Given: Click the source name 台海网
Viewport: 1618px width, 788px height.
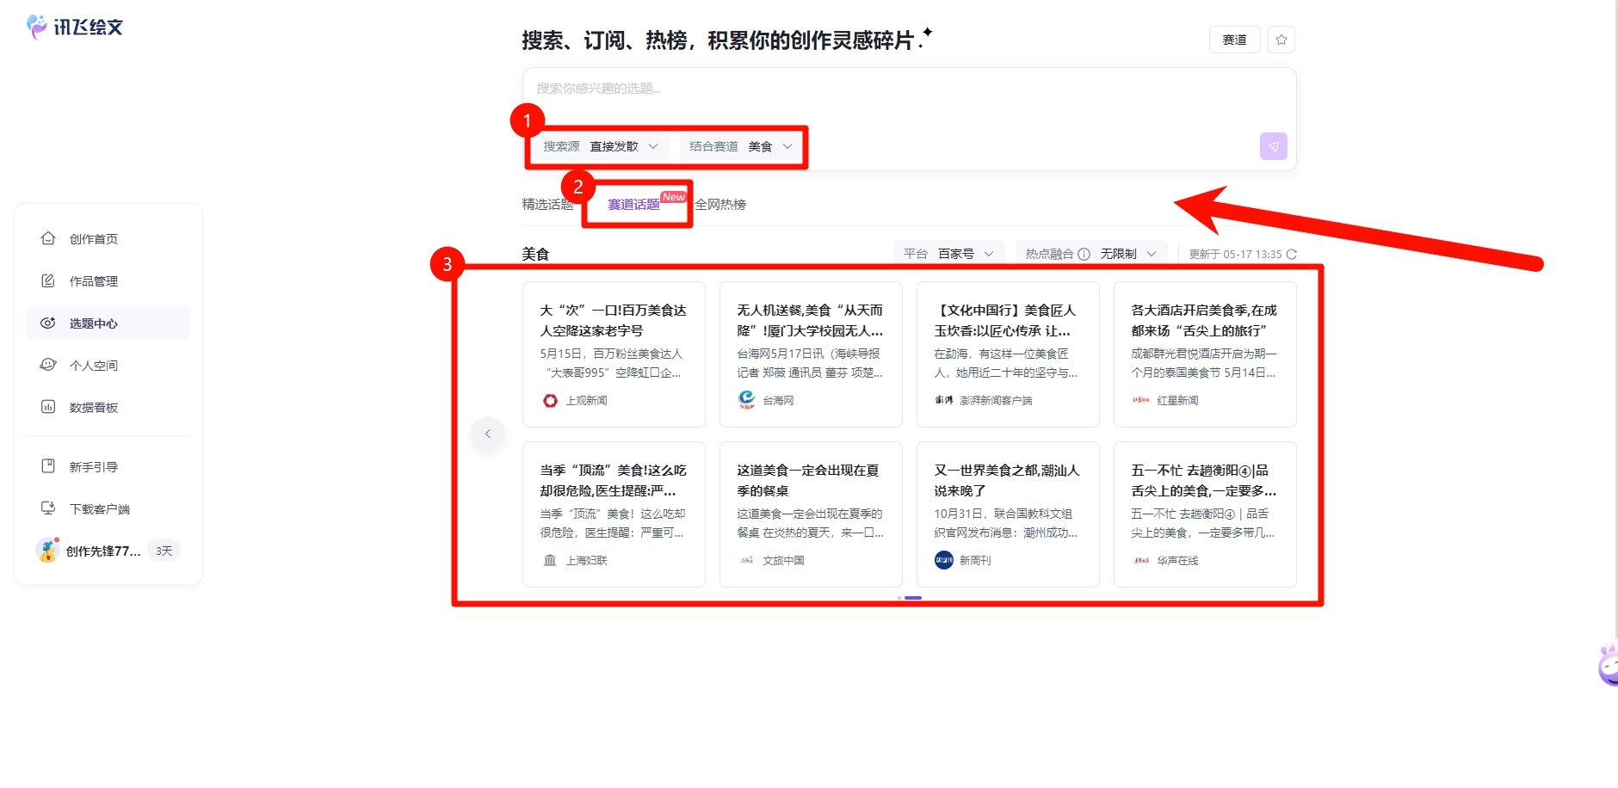Looking at the screenshot, I should (778, 400).
